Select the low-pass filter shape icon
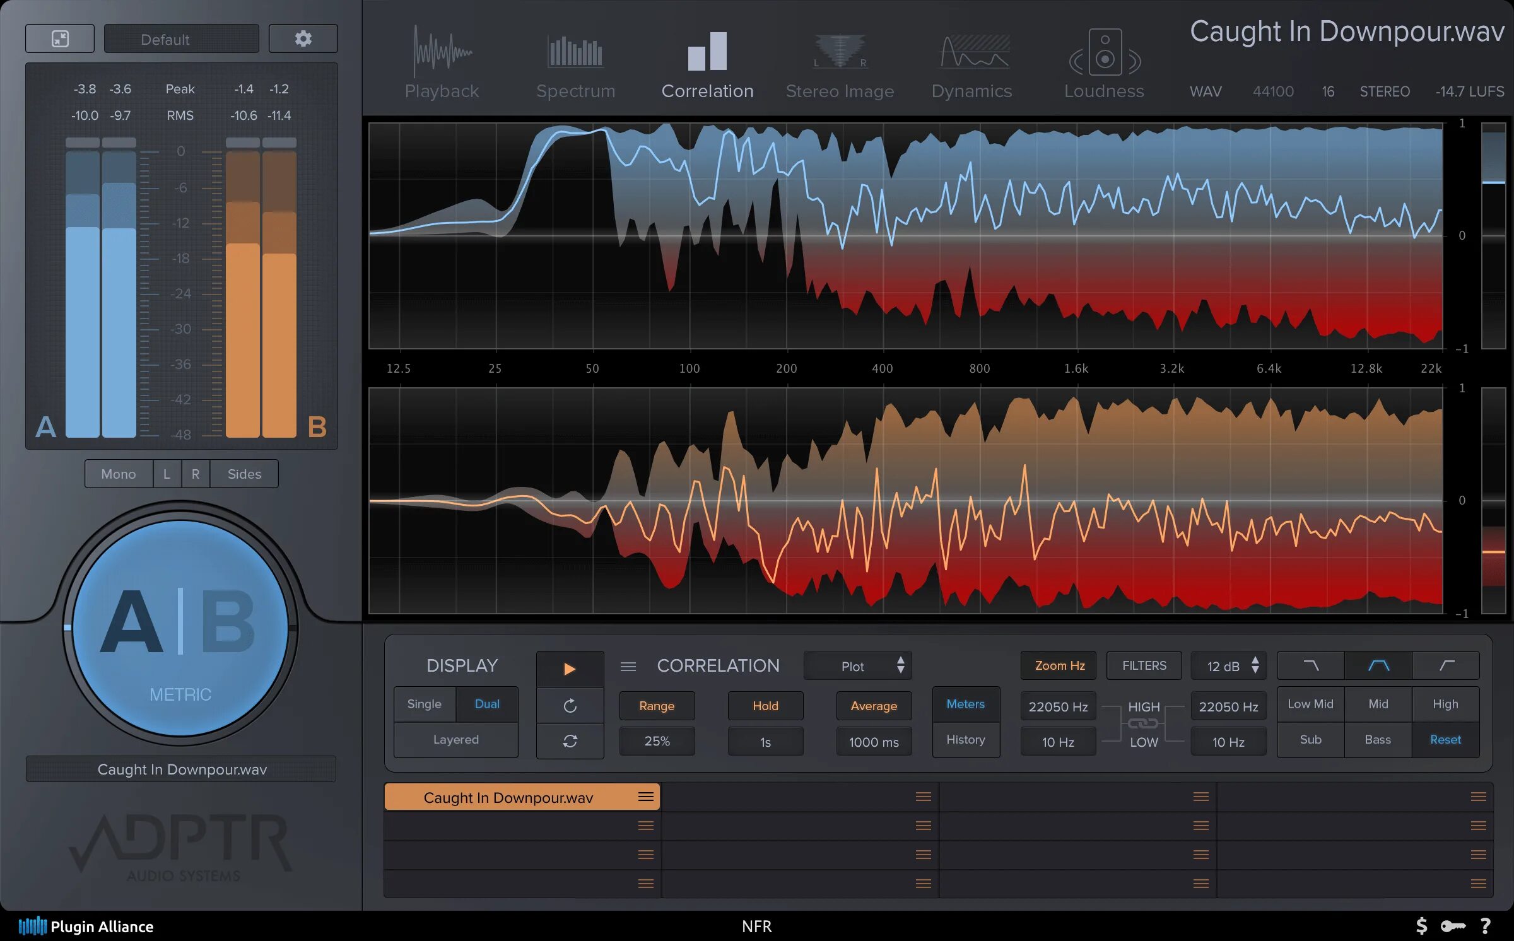Image resolution: width=1514 pixels, height=941 pixels. [x=1311, y=666]
